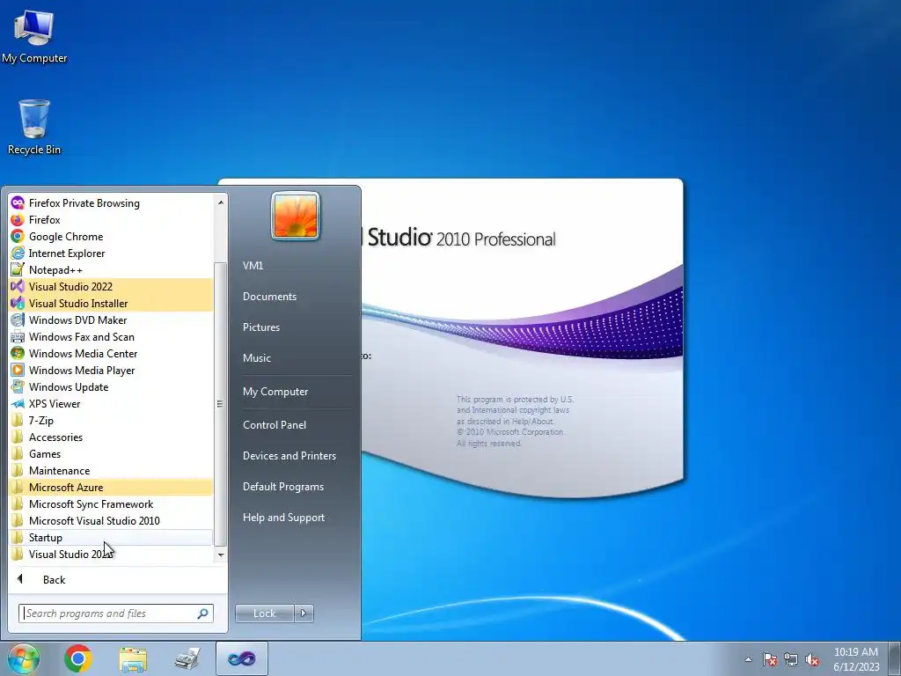Show hidden tray icons arrow

[x=748, y=660]
